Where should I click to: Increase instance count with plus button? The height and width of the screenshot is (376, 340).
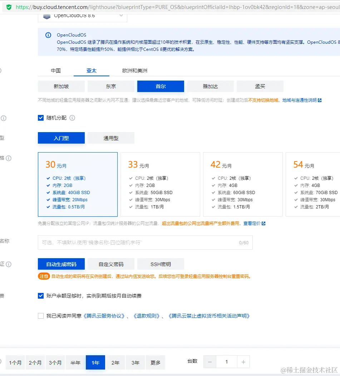tap(243, 362)
